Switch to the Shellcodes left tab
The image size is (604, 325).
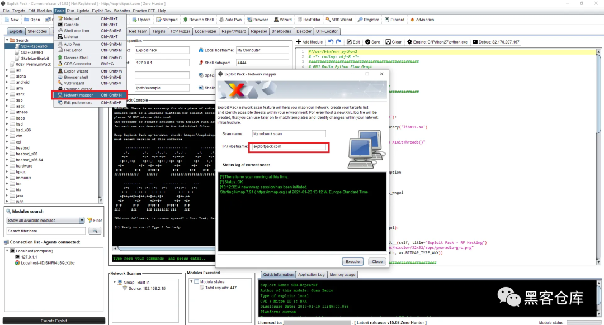coord(37,31)
